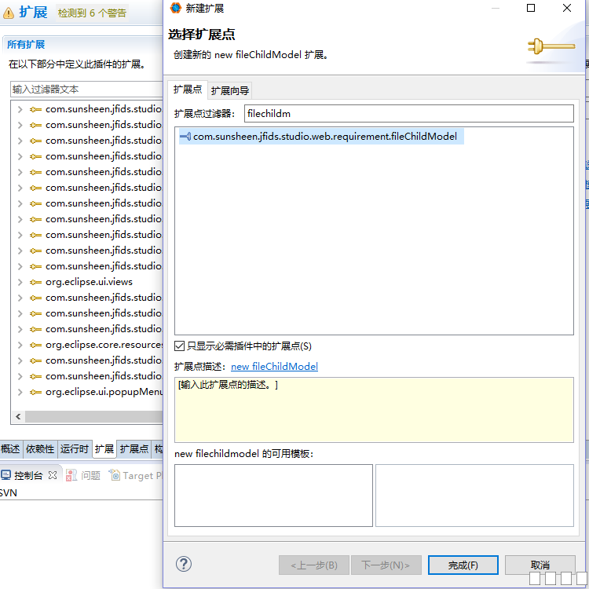Switch to the 扩展向导 tab

pyautogui.click(x=230, y=90)
